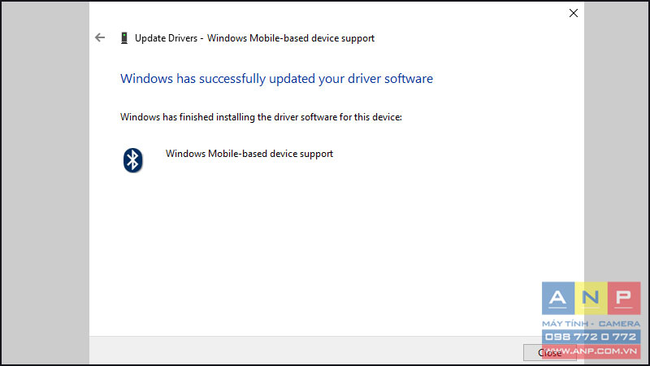Click the Bluetooth device icon

pyautogui.click(x=132, y=160)
